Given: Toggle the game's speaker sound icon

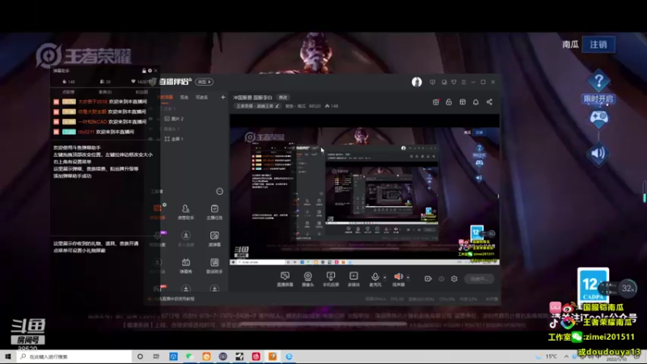Looking at the screenshot, I should tap(598, 153).
